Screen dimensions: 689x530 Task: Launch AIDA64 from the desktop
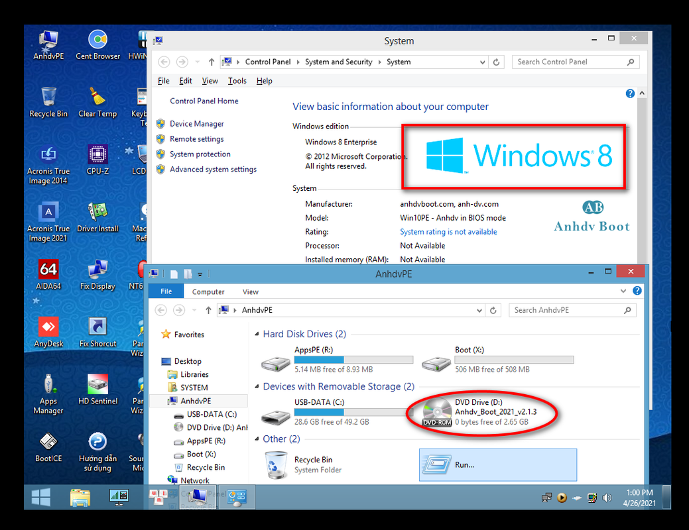click(48, 275)
